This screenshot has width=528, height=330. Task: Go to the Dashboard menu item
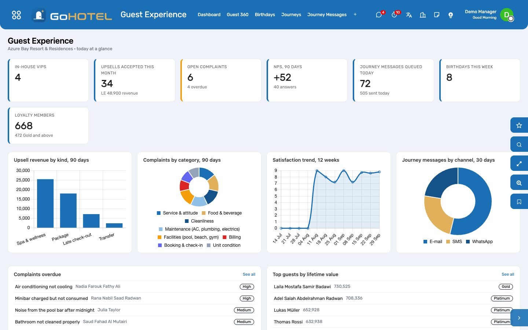point(209,15)
